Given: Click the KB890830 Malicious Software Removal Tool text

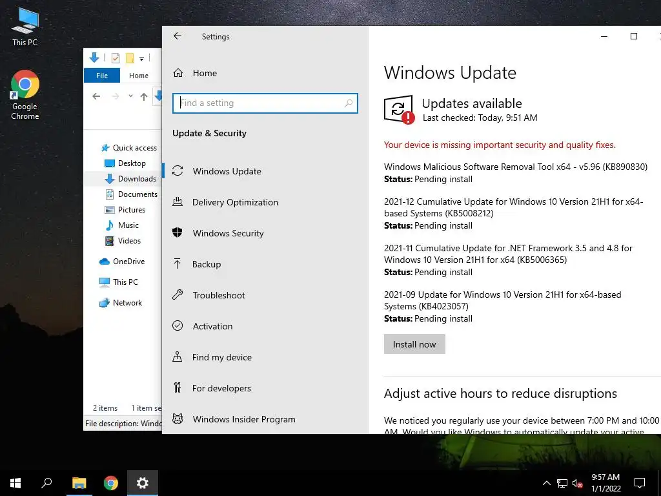Looking at the screenshot, I should [515, 167].
